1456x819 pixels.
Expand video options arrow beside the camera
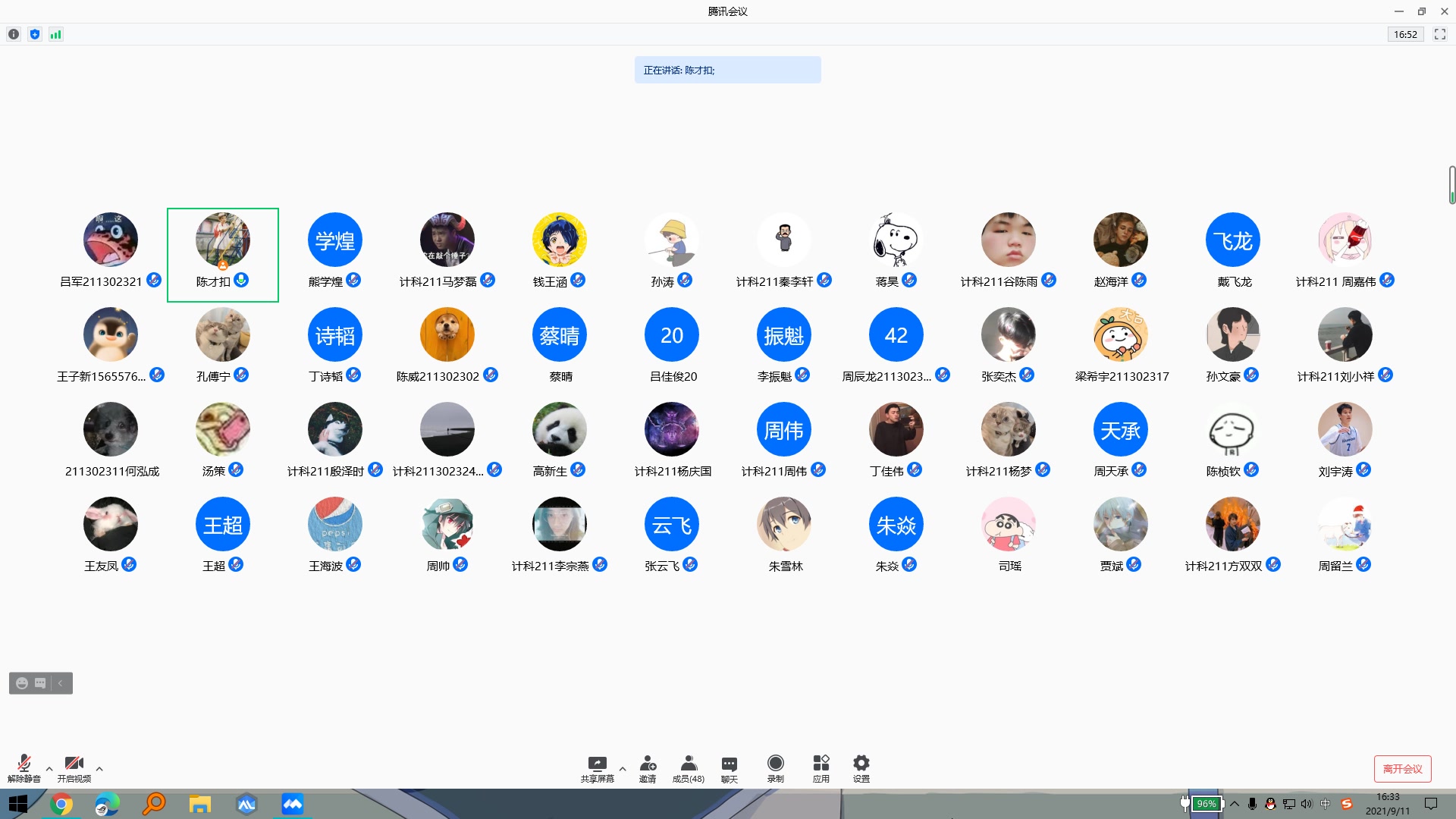(99, 769)
